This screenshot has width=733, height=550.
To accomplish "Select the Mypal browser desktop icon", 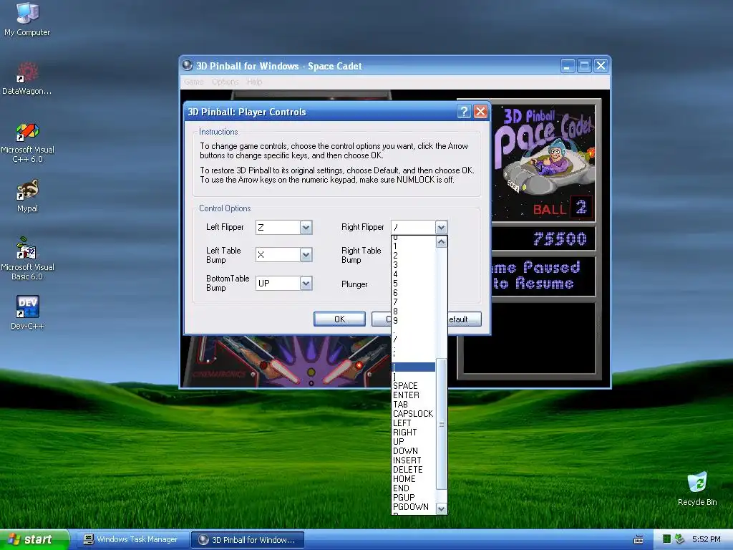I will (x=27, y=196).
